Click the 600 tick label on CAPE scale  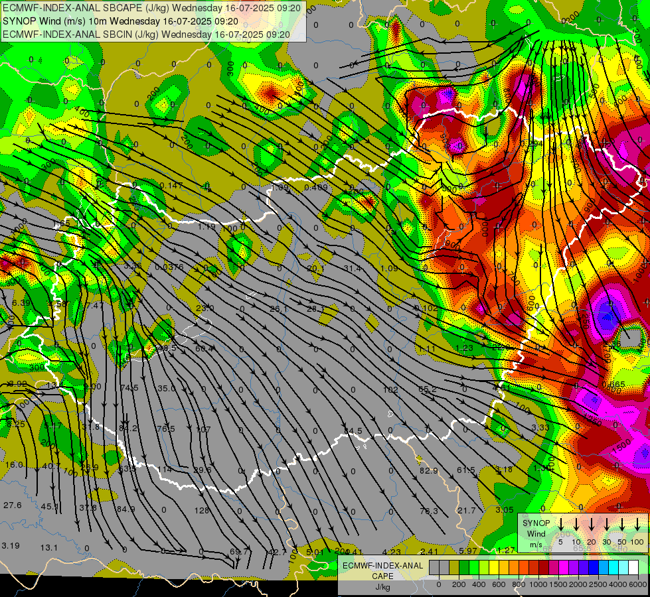498,584
